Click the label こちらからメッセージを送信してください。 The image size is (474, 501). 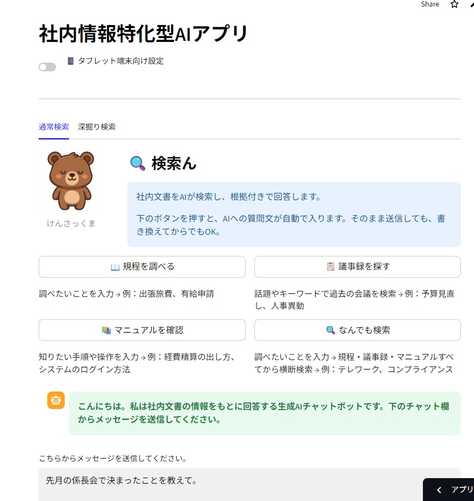click(x=113, y=458)
